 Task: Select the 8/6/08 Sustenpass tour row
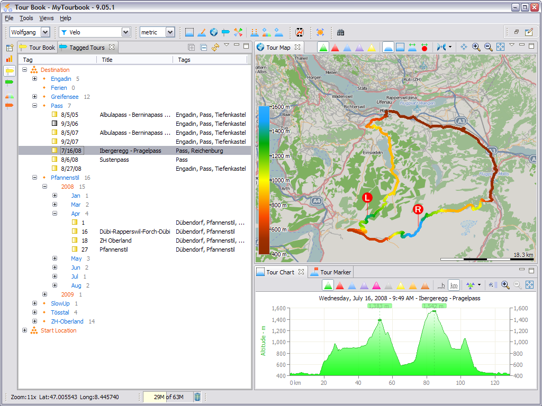(135, 160)
